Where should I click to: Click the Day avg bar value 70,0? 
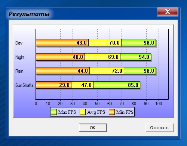pos(114,43)
